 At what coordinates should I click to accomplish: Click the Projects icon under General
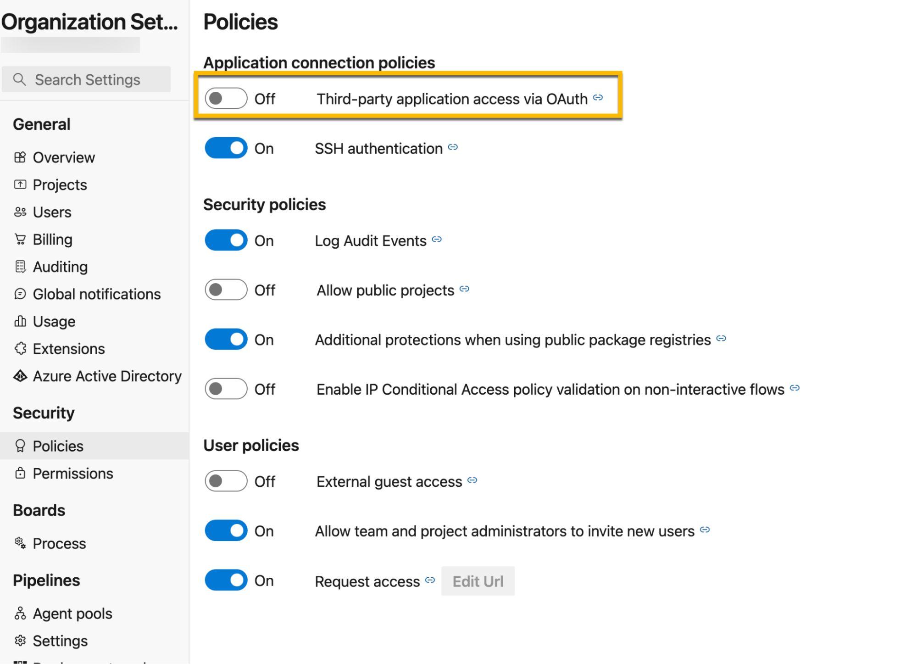pos(20,184)
